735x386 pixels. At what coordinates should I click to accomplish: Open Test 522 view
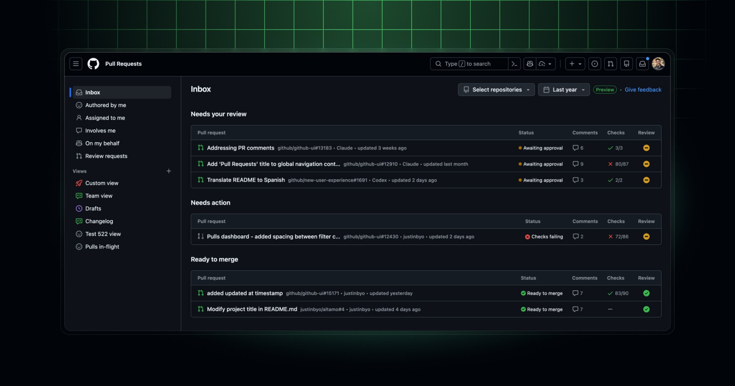point(122,234)
